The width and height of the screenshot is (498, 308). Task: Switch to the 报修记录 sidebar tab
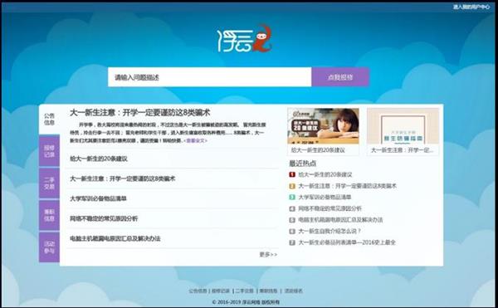[49, 151]
